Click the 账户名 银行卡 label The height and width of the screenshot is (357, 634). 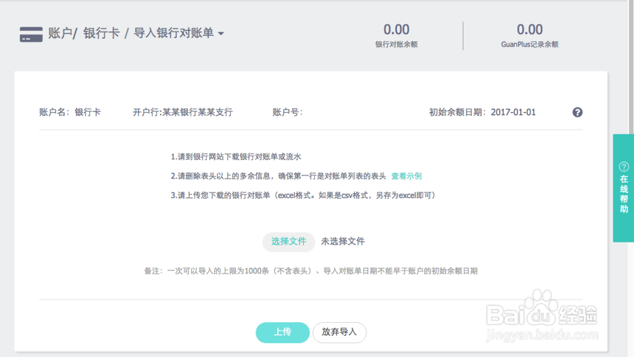(70, 112)
